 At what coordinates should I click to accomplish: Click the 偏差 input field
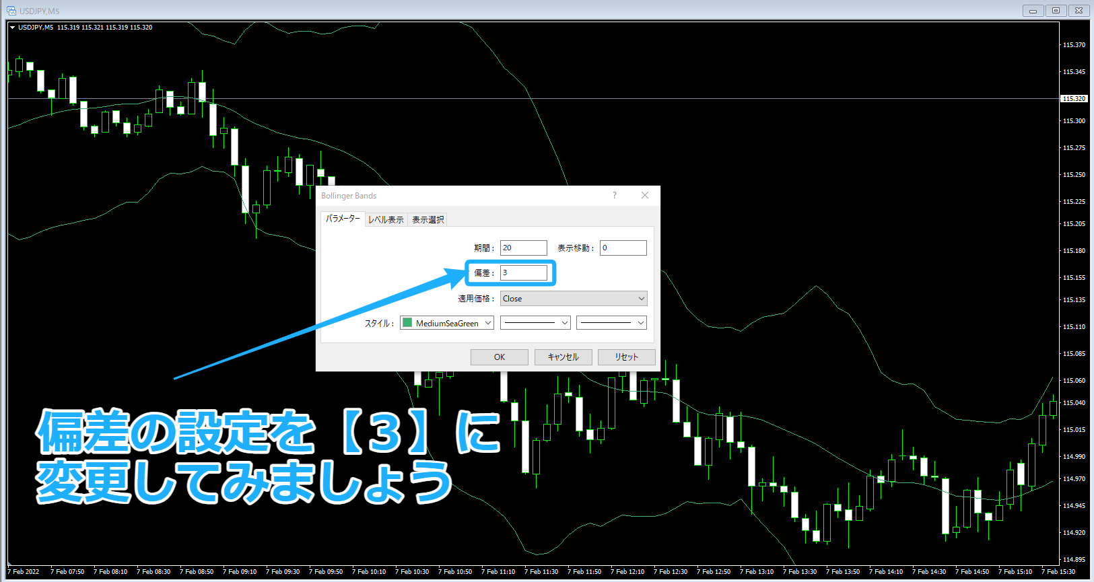pos(523,272)
